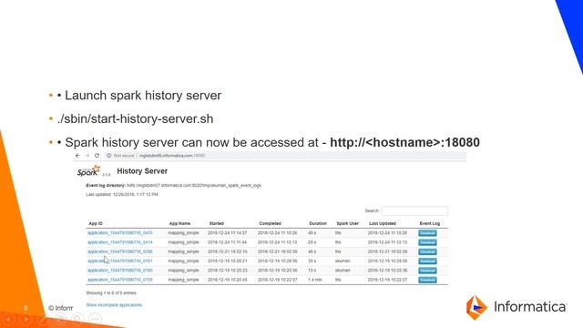Click the 'Last updated: 12/26/2018' text
This screenshot has width=583, height=328.
click(122, 194)
